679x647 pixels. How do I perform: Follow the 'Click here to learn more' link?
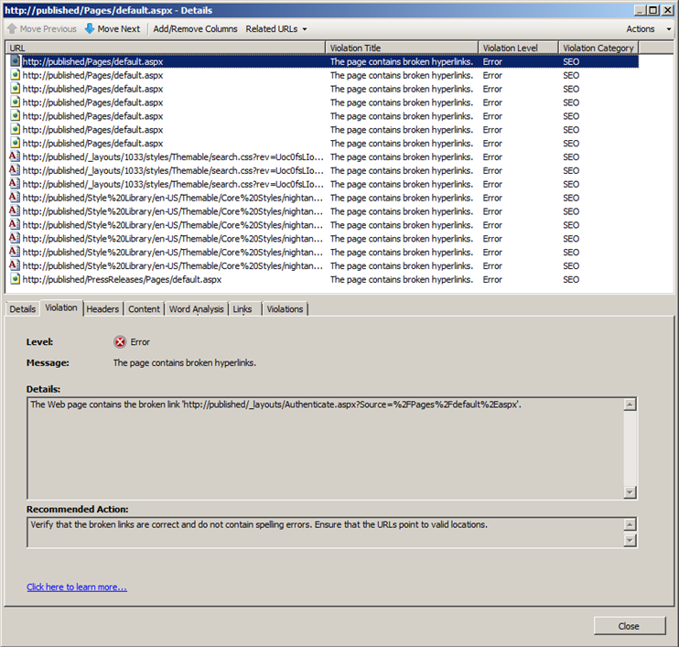[77, 587]
